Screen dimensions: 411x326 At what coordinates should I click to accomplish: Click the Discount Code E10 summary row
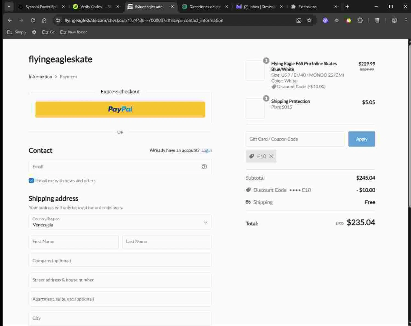310,190
